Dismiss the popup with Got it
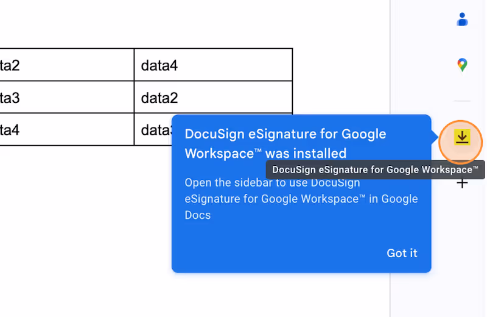This screenshot has width=487, height=317. click(x=402, y=253)
